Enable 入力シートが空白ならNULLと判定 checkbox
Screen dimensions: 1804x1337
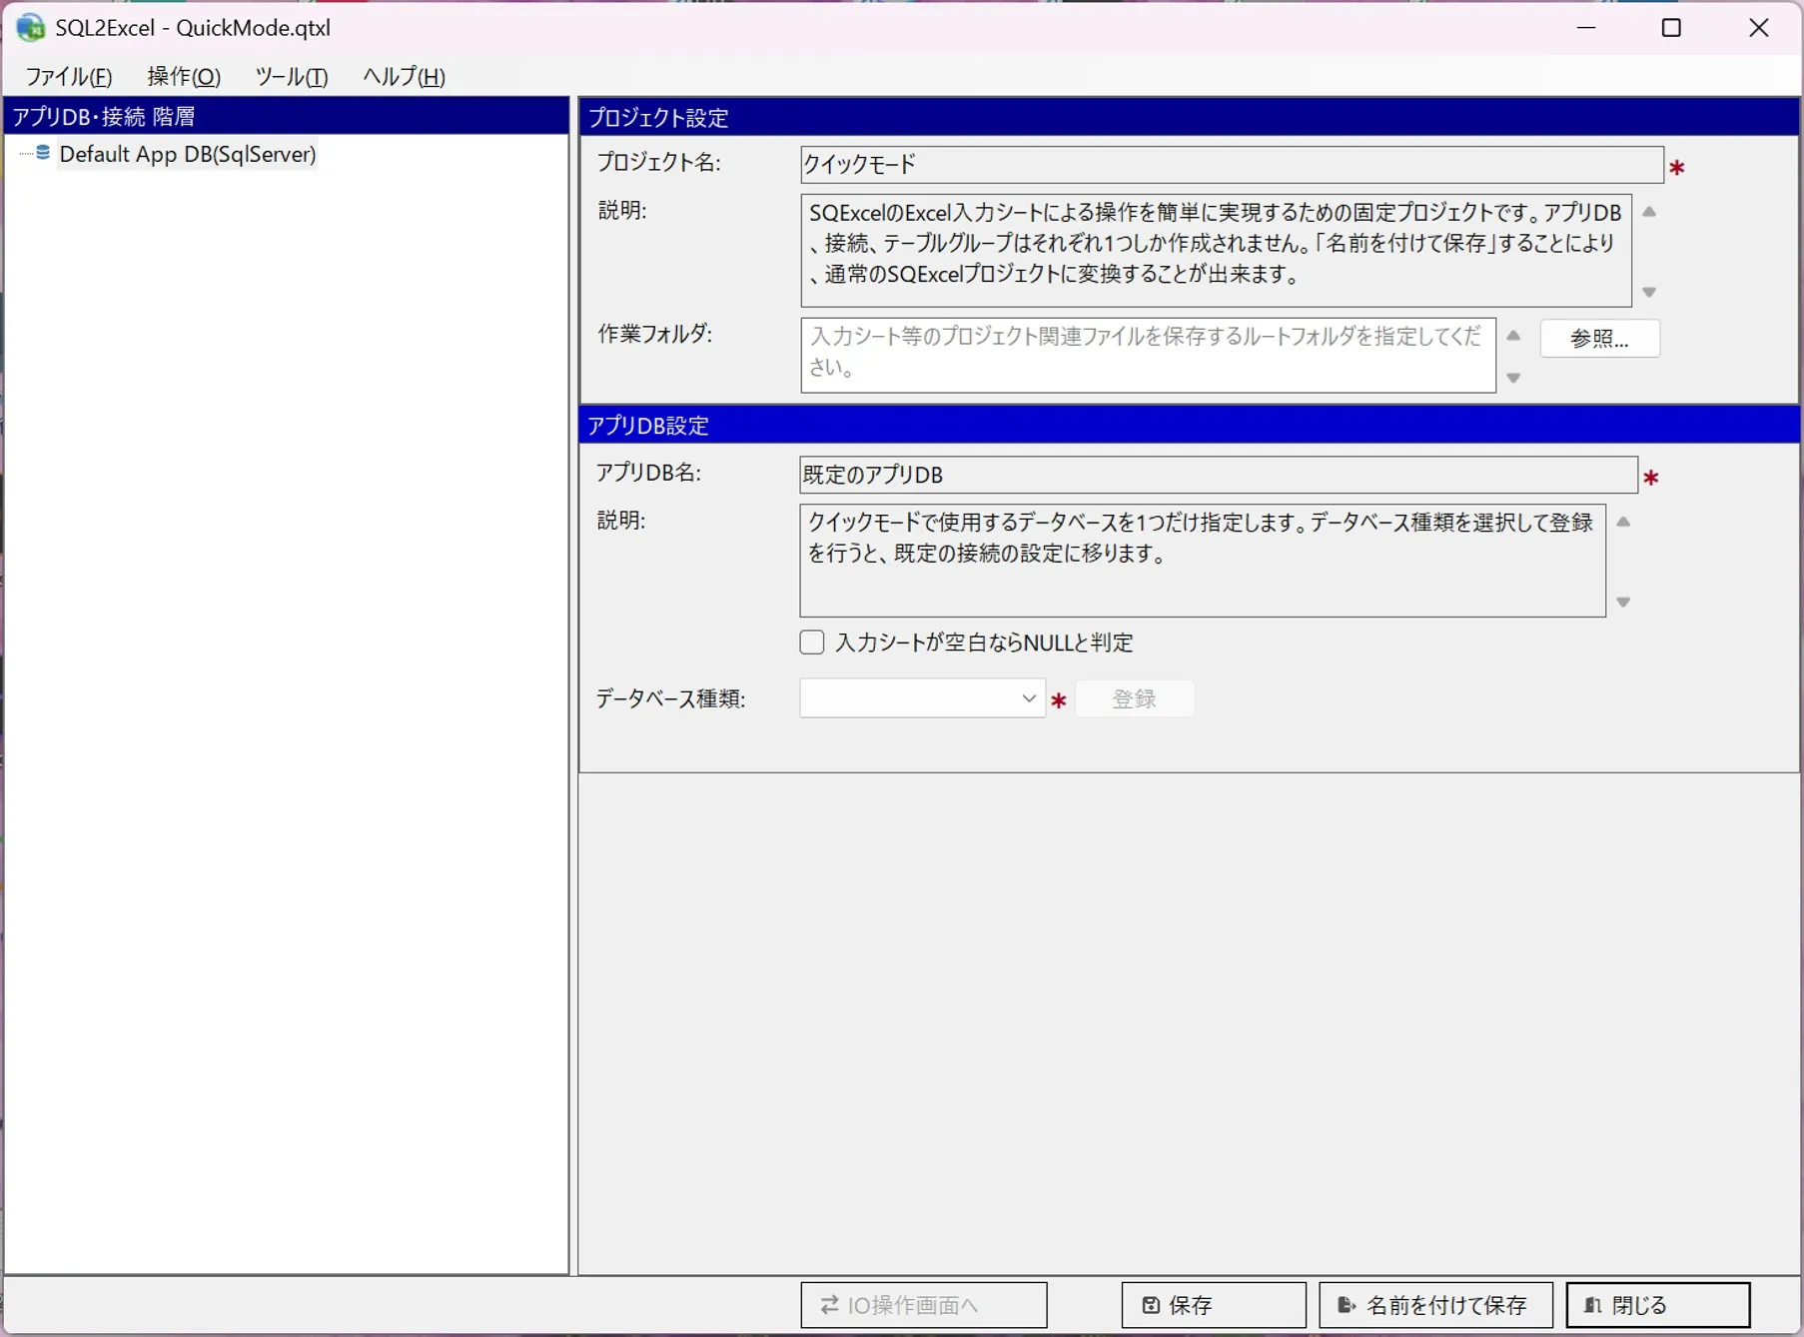pyautogui.click(x=812, y=643)
